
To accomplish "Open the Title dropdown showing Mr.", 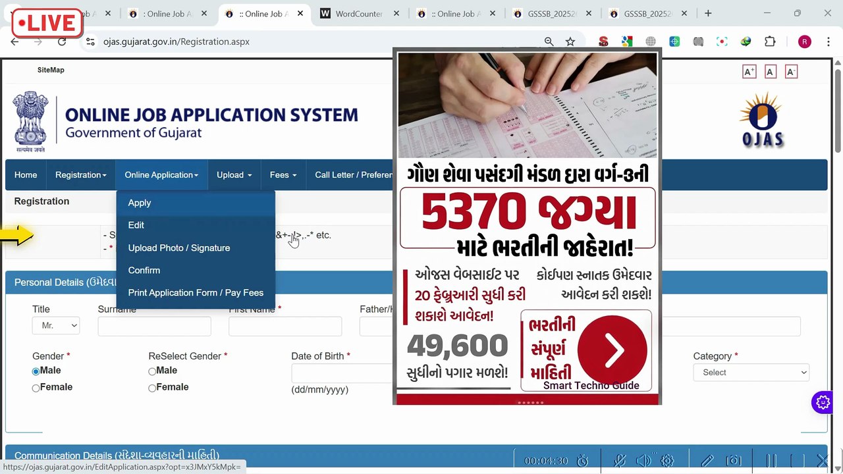I will (56, 325).
